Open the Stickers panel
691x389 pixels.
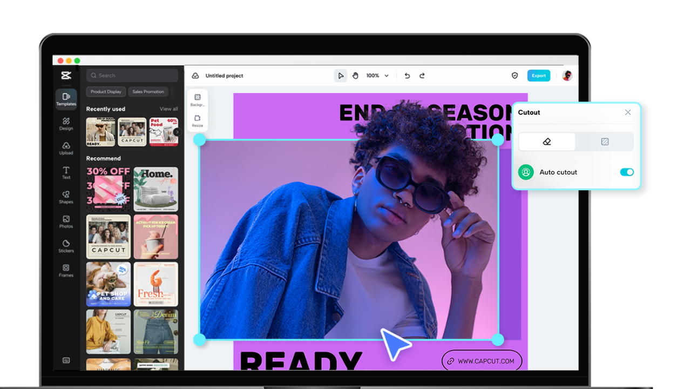point(66,246)
